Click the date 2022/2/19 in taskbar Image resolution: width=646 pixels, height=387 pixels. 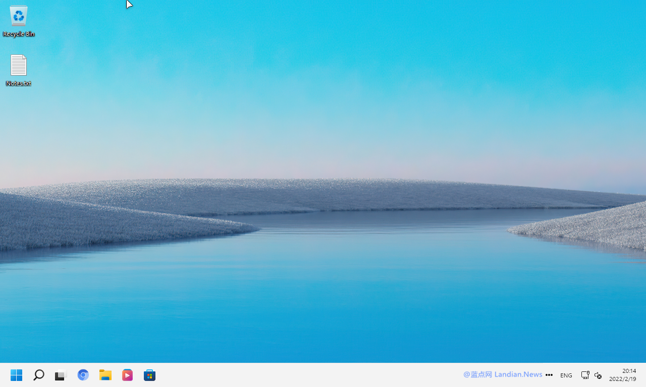pos(623,379)
